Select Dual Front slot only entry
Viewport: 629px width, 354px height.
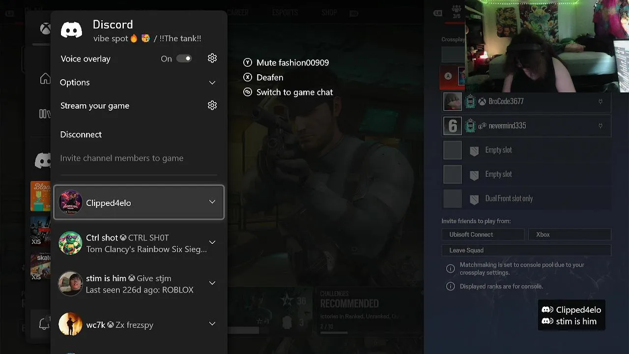526,199
